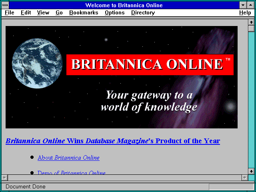The width and height of the screenshot is (256, 192).
Task: Click the vertical scrollbar down arrow
Action: (251, 171)
